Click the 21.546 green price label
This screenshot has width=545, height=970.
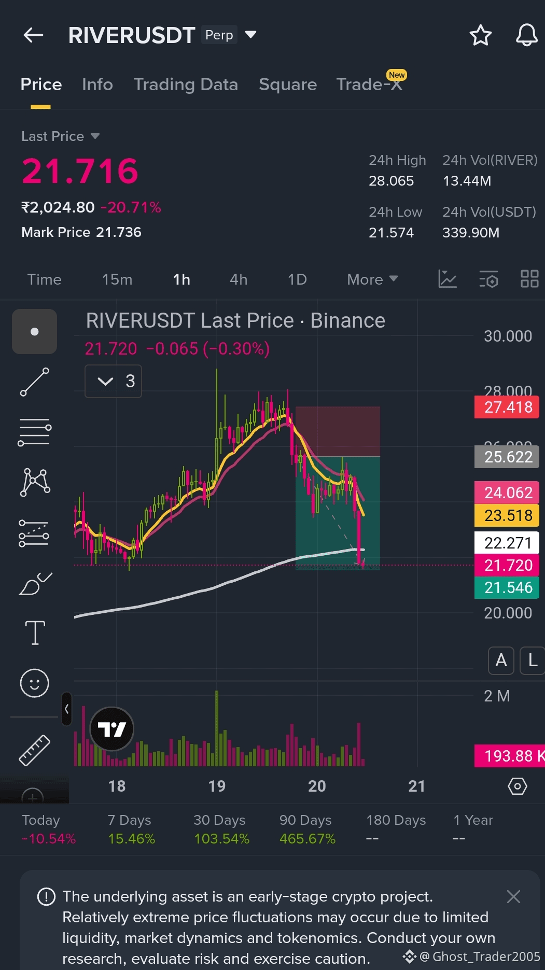[507, 587]
